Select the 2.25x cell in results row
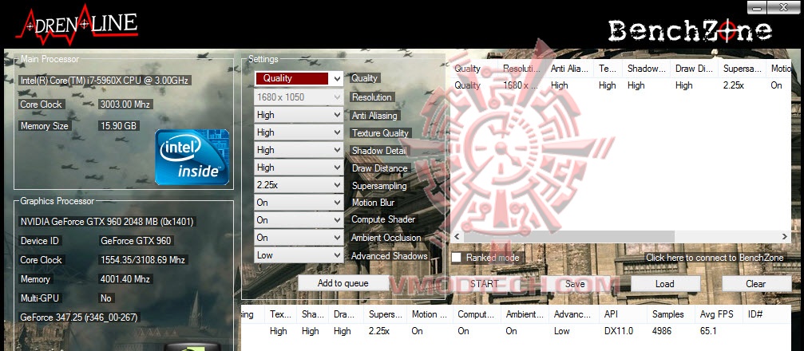 click(x=379, y=331)
